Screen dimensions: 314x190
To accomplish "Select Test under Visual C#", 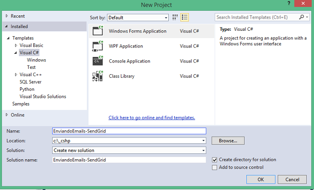I will coord(31,67).
